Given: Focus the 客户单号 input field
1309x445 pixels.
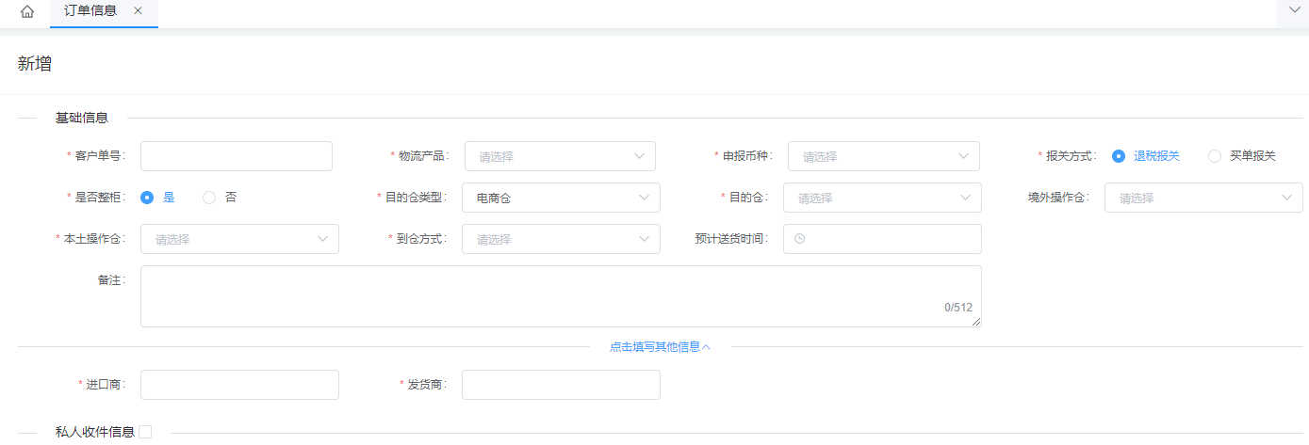Looking at the screenshot, I should click(237, 156).
